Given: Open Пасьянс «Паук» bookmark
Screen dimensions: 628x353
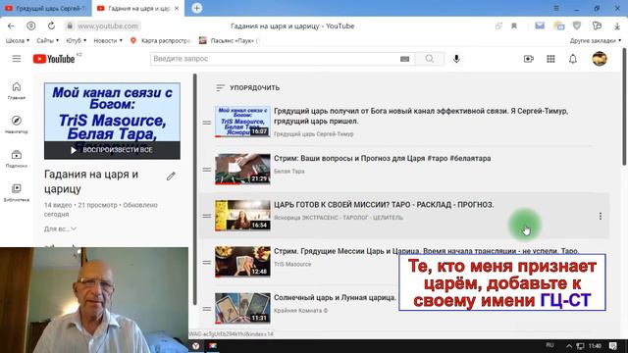Looking at the screenshot, I should [230, 40].
